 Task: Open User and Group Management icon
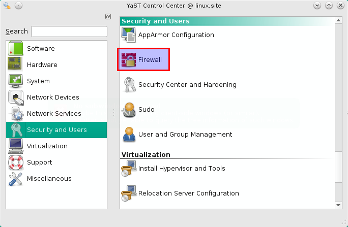click(129, 135)
